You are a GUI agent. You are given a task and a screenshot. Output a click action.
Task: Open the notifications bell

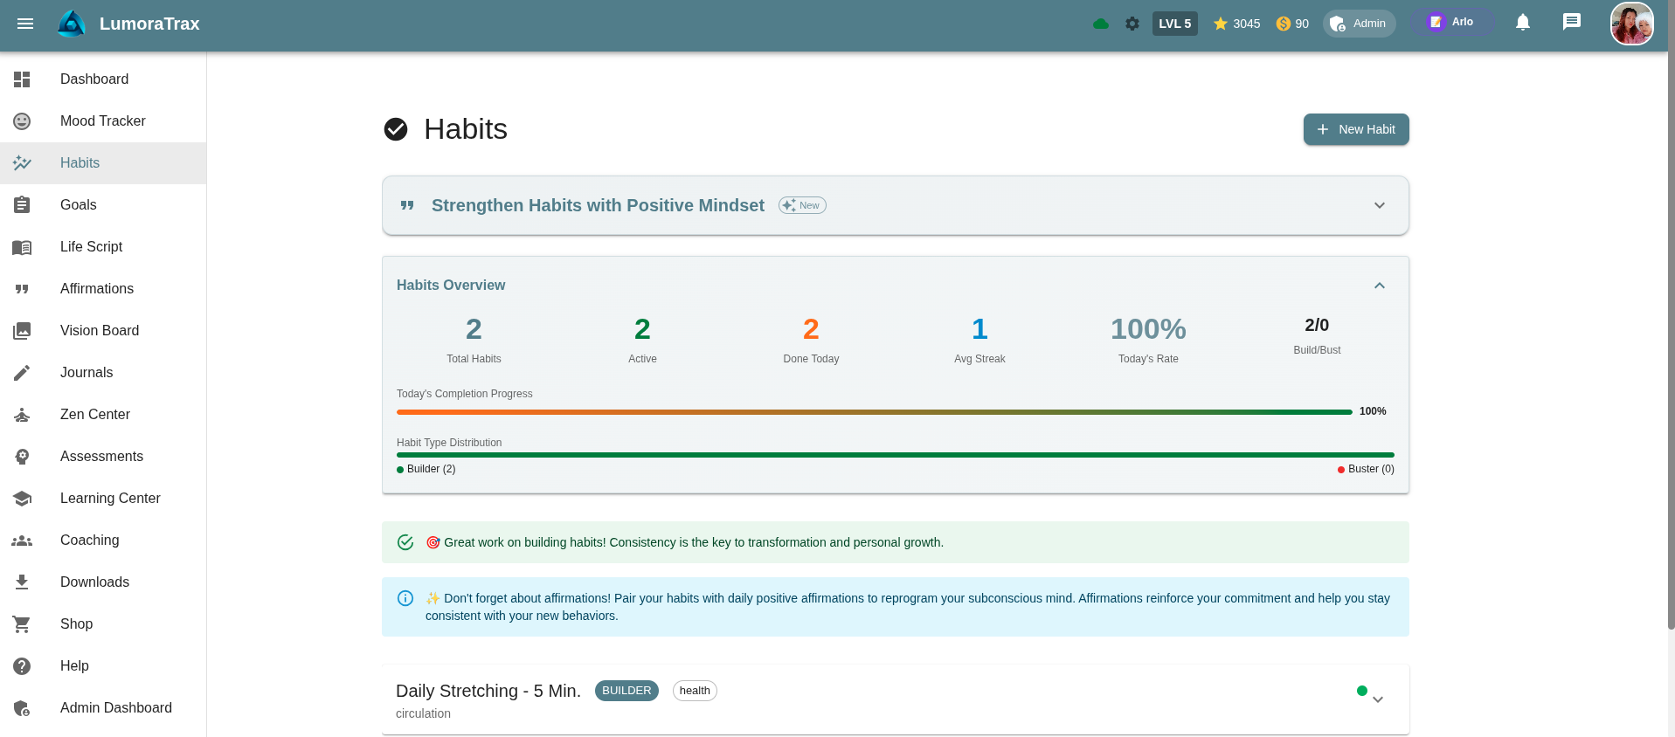click(x=1523, y=23)
